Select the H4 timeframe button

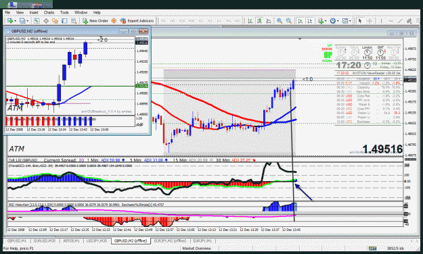[210, 21]
